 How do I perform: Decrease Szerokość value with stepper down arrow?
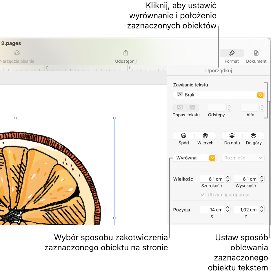228,181
